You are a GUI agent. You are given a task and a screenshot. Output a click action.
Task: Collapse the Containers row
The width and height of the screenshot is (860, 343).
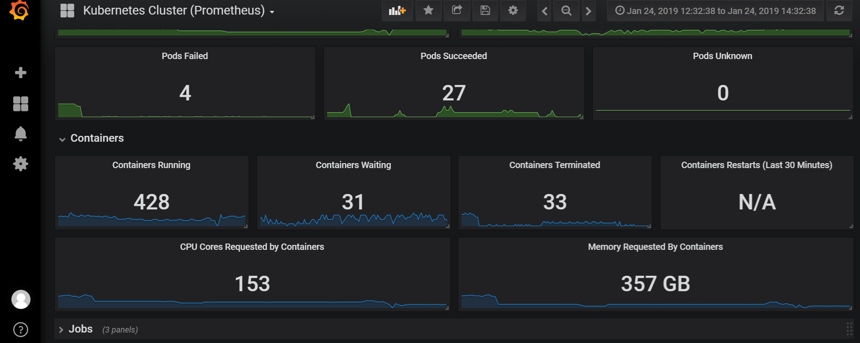(x=91, y=138)
